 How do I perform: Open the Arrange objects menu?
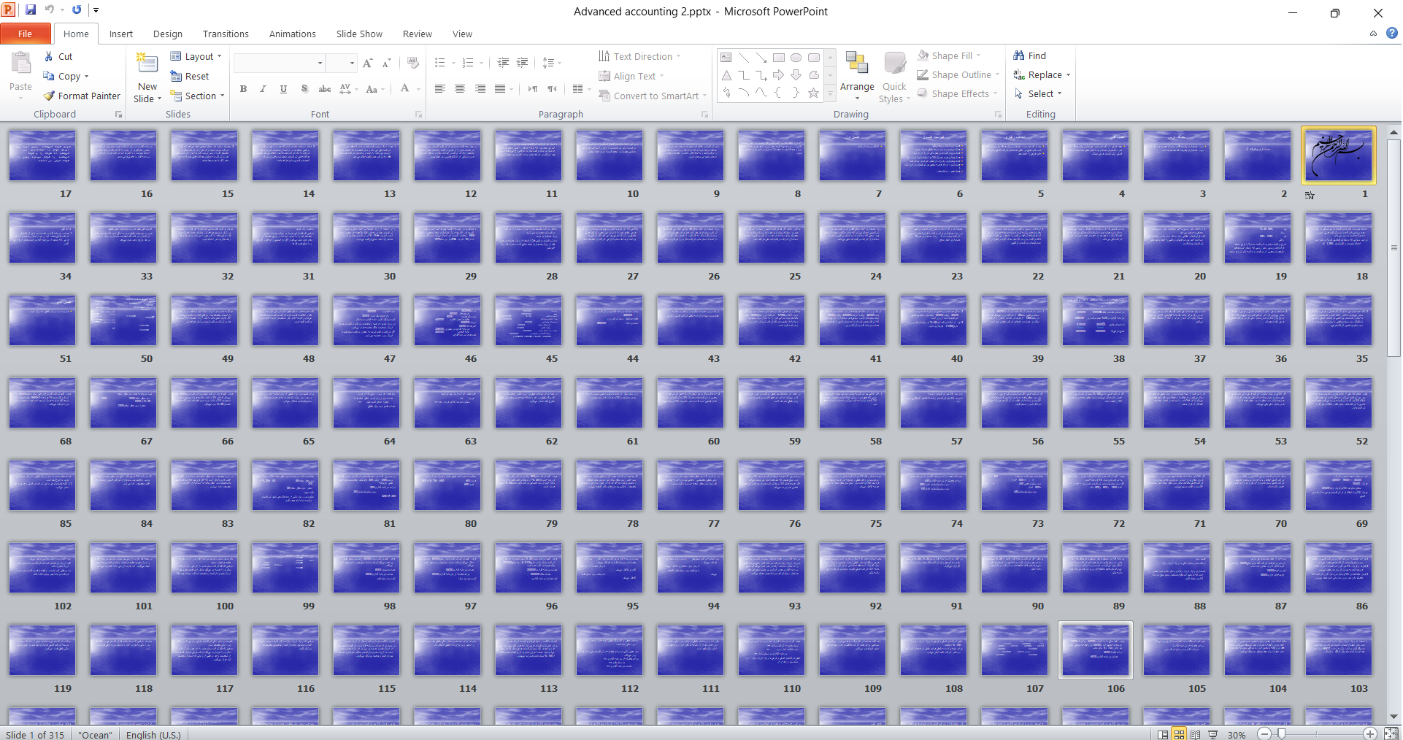857,76
